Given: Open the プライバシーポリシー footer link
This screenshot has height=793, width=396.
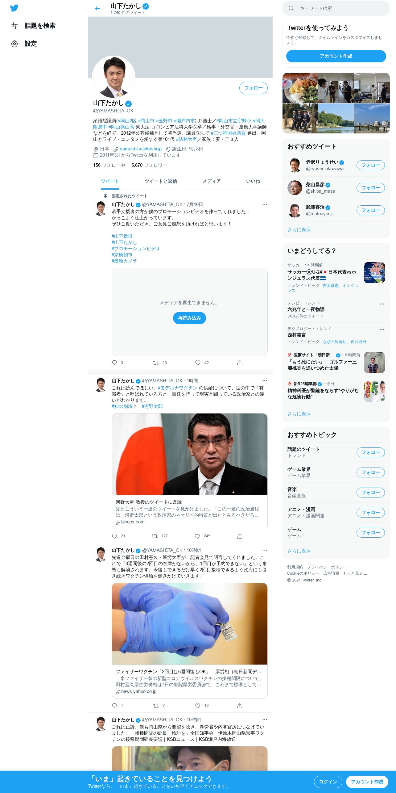Looking at the screenshot, I should pos(327,567).
